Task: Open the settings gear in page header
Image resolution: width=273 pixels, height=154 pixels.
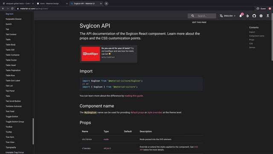Action: tap(261, 16)
